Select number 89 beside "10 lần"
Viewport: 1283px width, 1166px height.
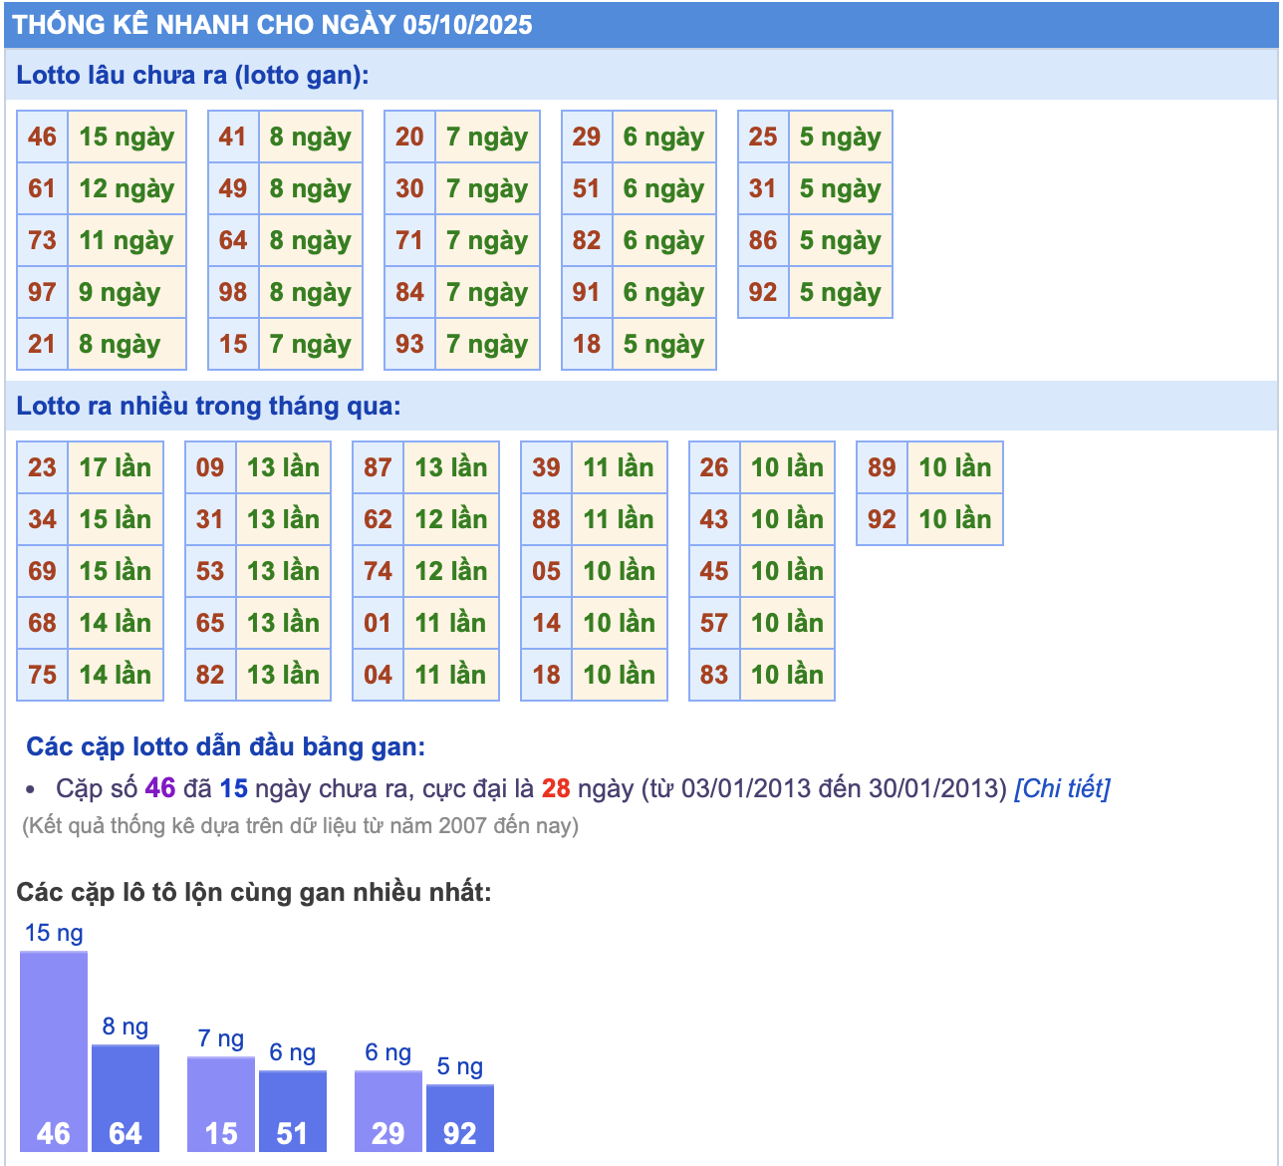tap(882, 467)
